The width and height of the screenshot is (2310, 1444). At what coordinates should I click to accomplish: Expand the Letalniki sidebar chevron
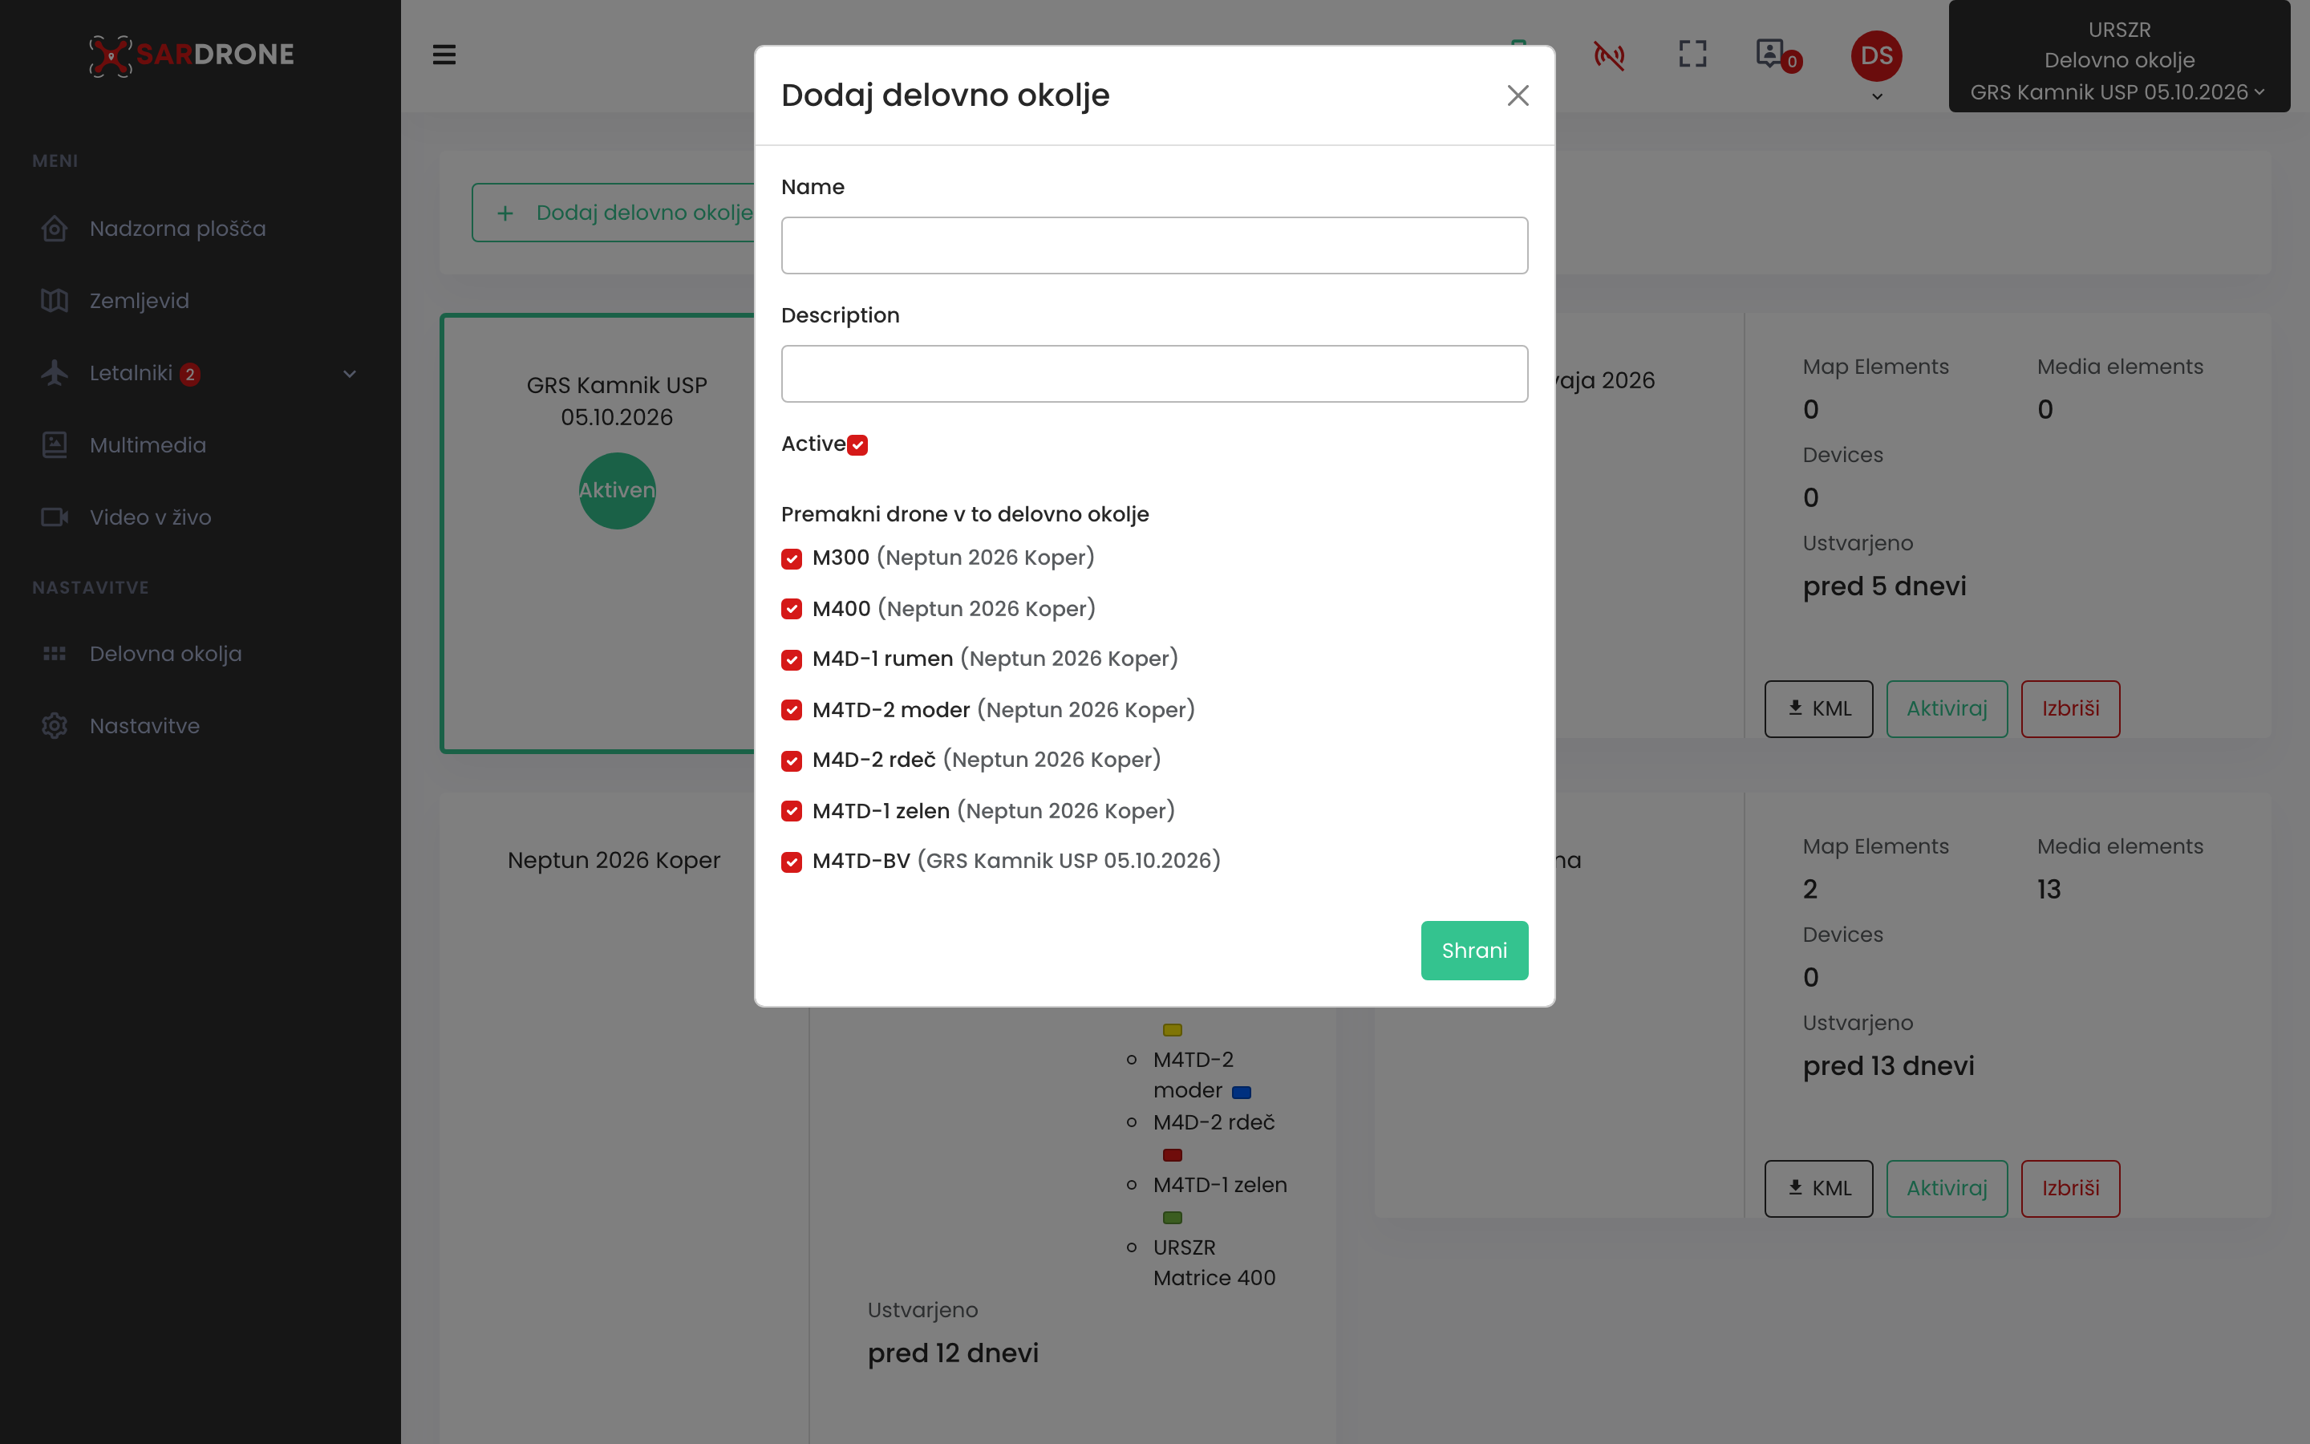tap(350, 373)
